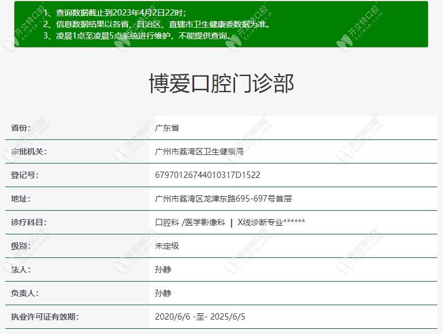Image resolution: width=443 pixels, height=334 pixels.
Task: Select the 负责人 label
Action: click(x=25, y=293)
